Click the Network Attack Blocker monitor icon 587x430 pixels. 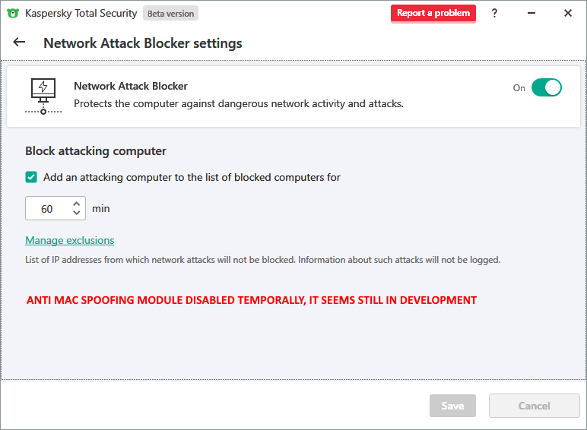(x=43, y=95)
